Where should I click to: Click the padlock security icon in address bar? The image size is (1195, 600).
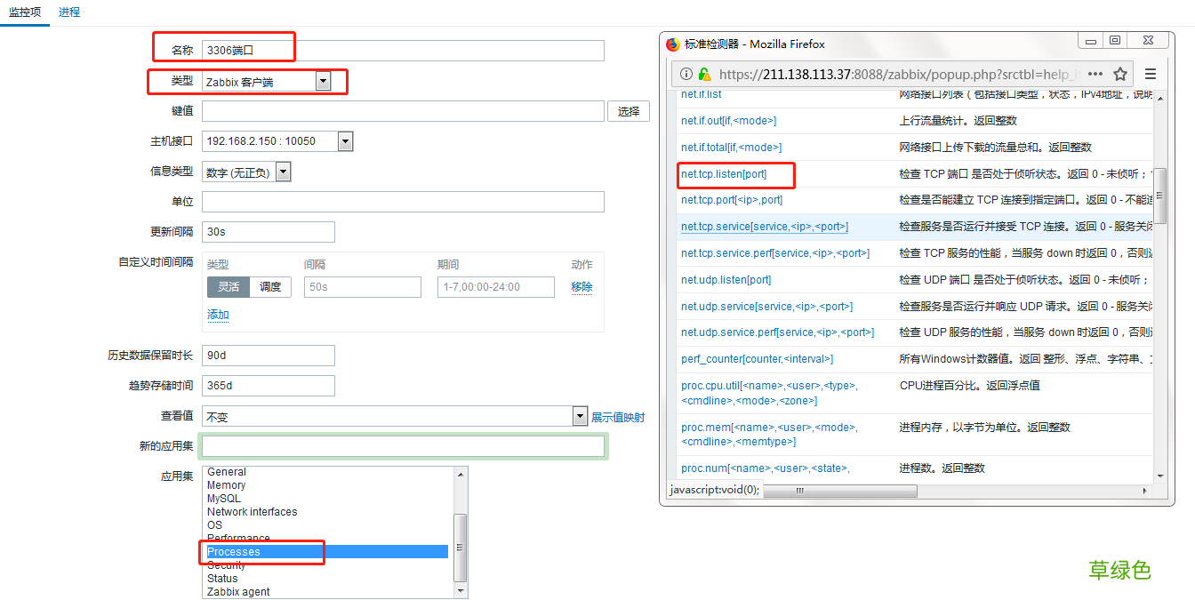pos(704,74)
